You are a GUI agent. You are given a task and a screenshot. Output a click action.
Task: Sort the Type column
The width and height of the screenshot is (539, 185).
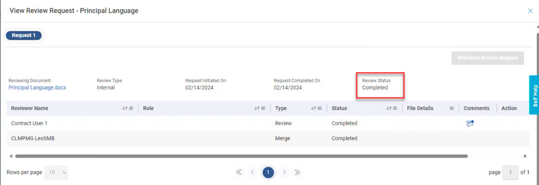(313, 108)
